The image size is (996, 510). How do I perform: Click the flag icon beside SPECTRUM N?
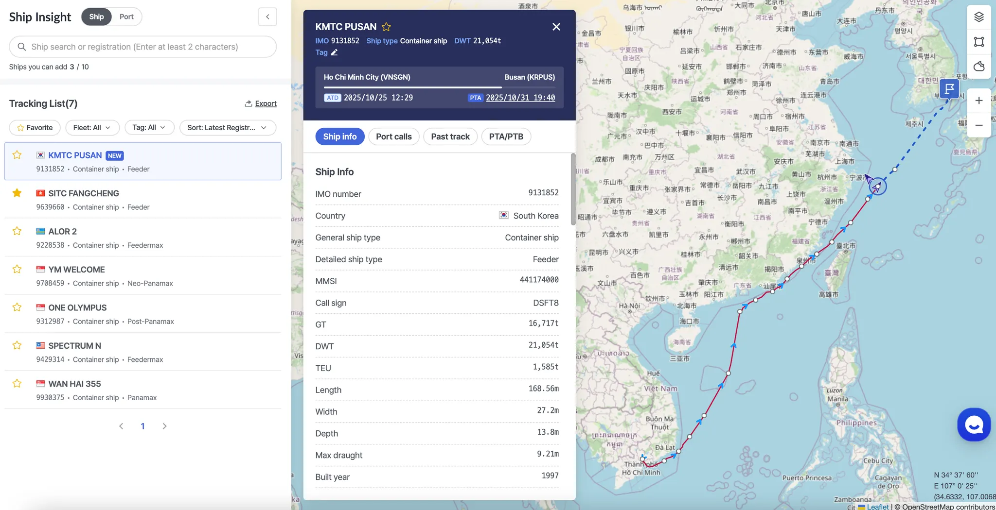point(40,346)
